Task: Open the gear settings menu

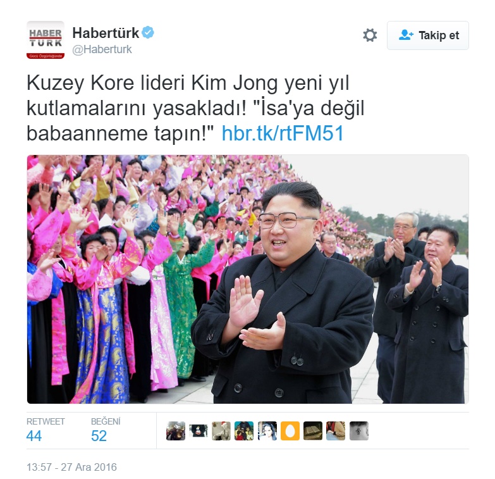Action: tap(370, 35)
